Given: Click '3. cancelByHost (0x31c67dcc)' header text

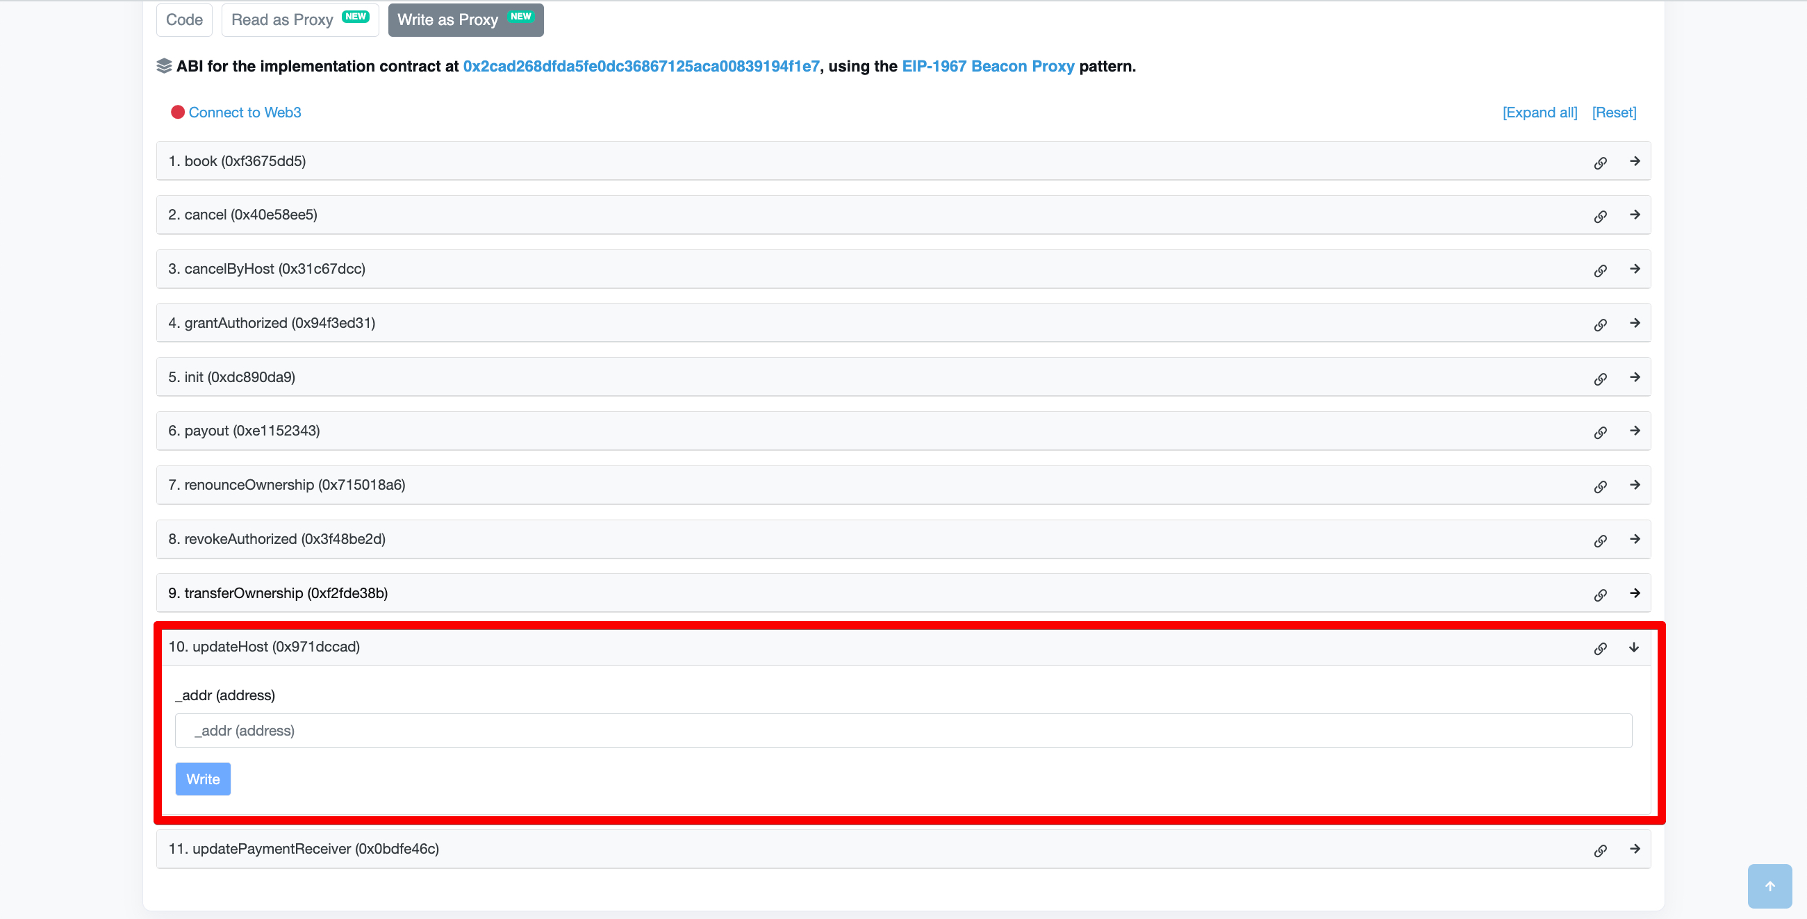Looking at the screenshot, I should coord(267,268).
